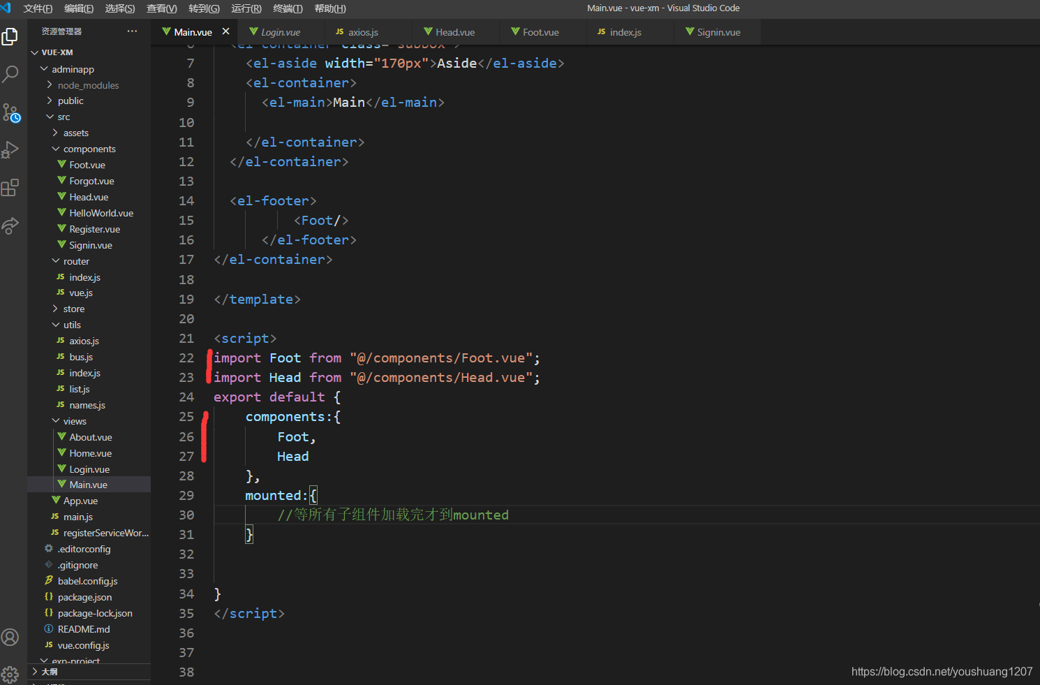Open list.js in the file tree

point(89,389)
